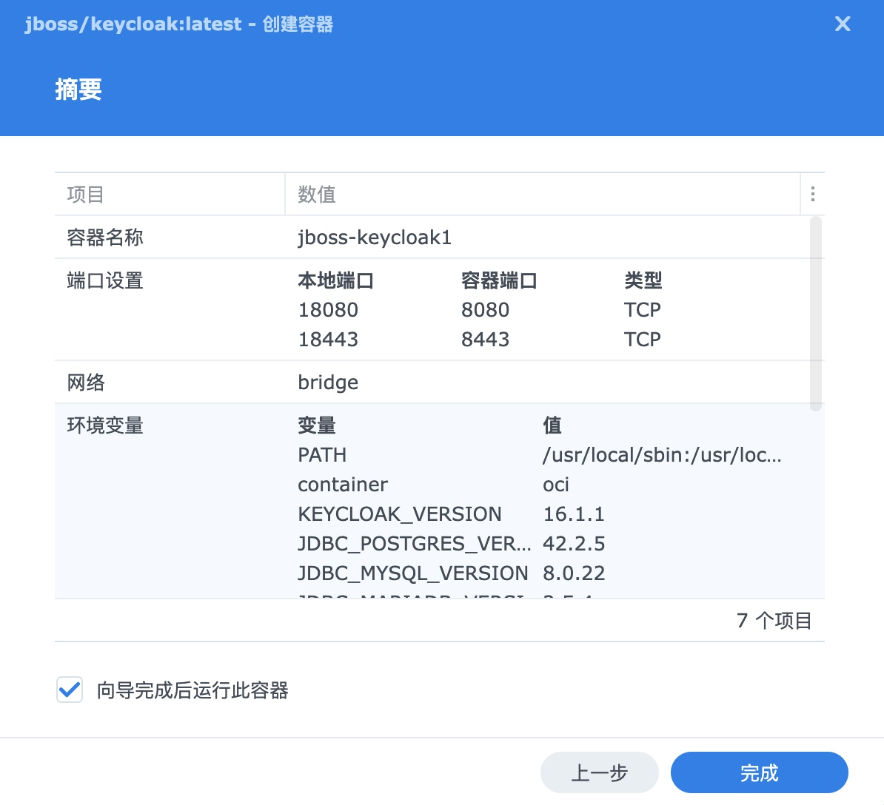This screenshot has height=805, width=884.
Task: Click the PATH variable name
Action: [322, 454]
